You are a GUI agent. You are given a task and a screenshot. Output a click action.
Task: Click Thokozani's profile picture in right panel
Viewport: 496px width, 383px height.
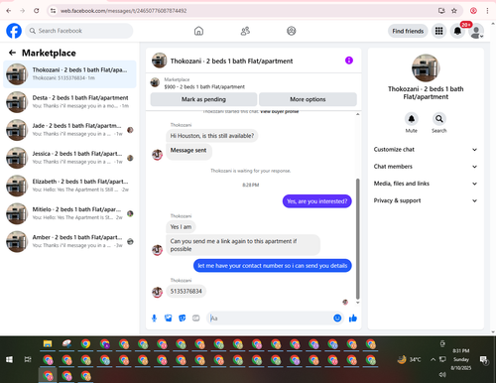coord(426,67)
